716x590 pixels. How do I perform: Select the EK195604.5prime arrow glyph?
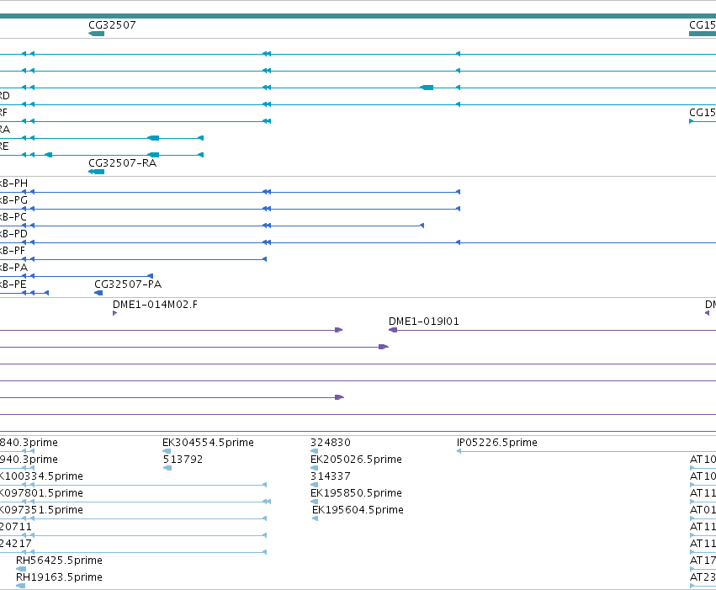click(x=315, y=518)
